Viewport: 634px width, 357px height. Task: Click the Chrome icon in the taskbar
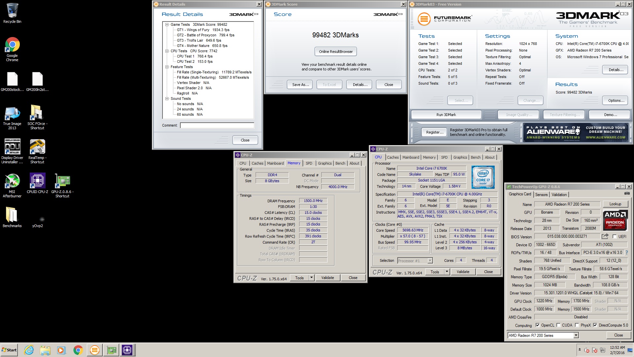point(78,350)
